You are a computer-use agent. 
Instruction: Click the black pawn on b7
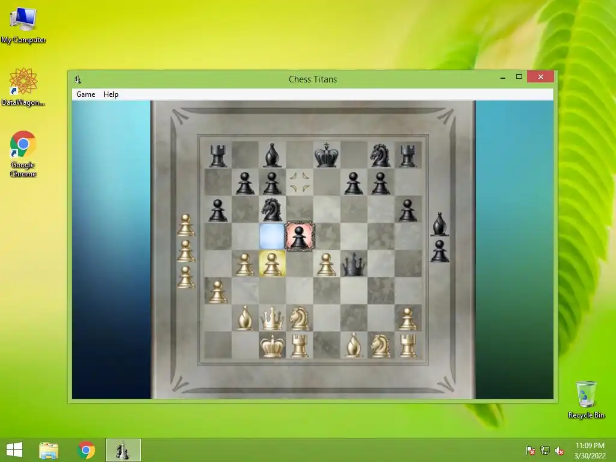(x=245, y=183)
